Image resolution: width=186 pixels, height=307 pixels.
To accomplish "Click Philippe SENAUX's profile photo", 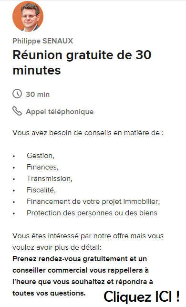I will tap(28, 16).
